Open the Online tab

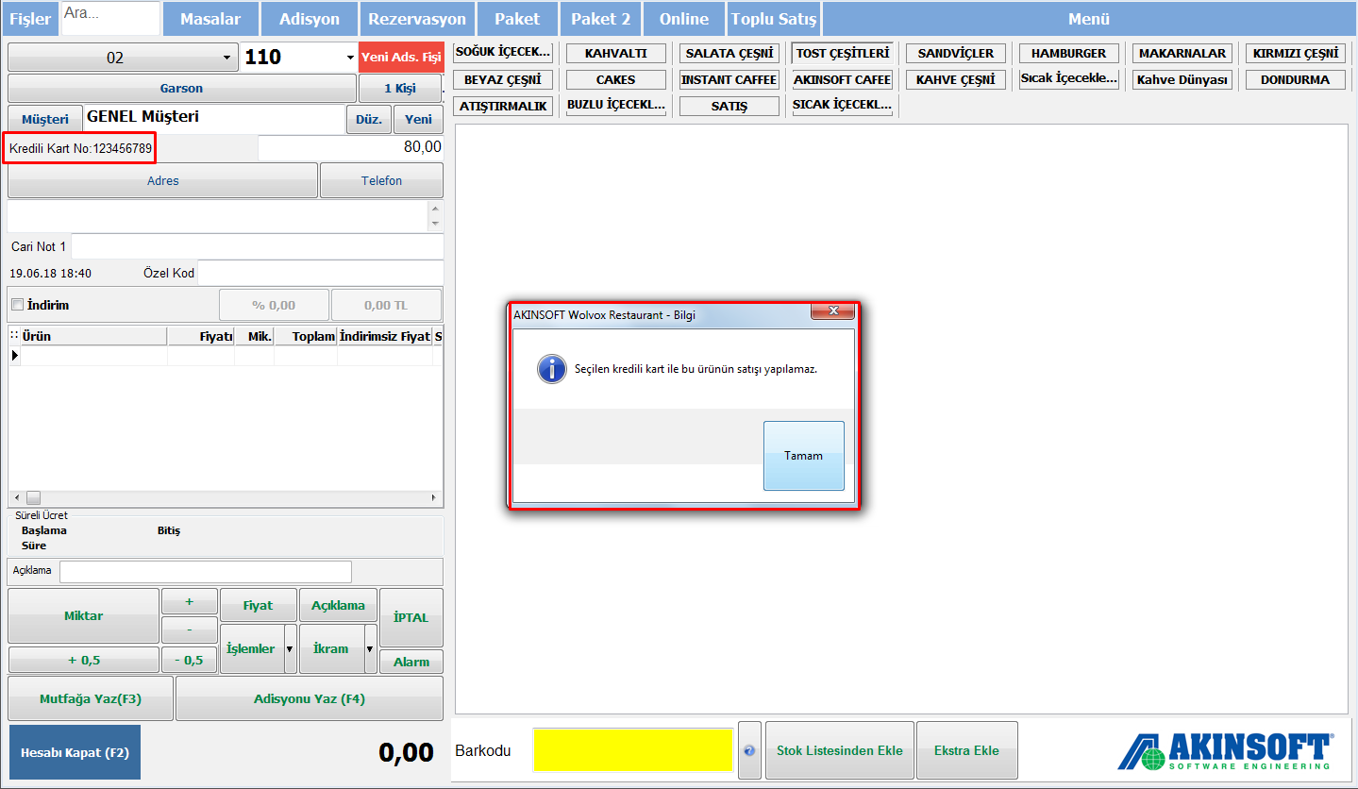[684, 19]
